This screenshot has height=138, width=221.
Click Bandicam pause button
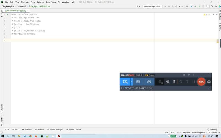[x=194, y=82]
